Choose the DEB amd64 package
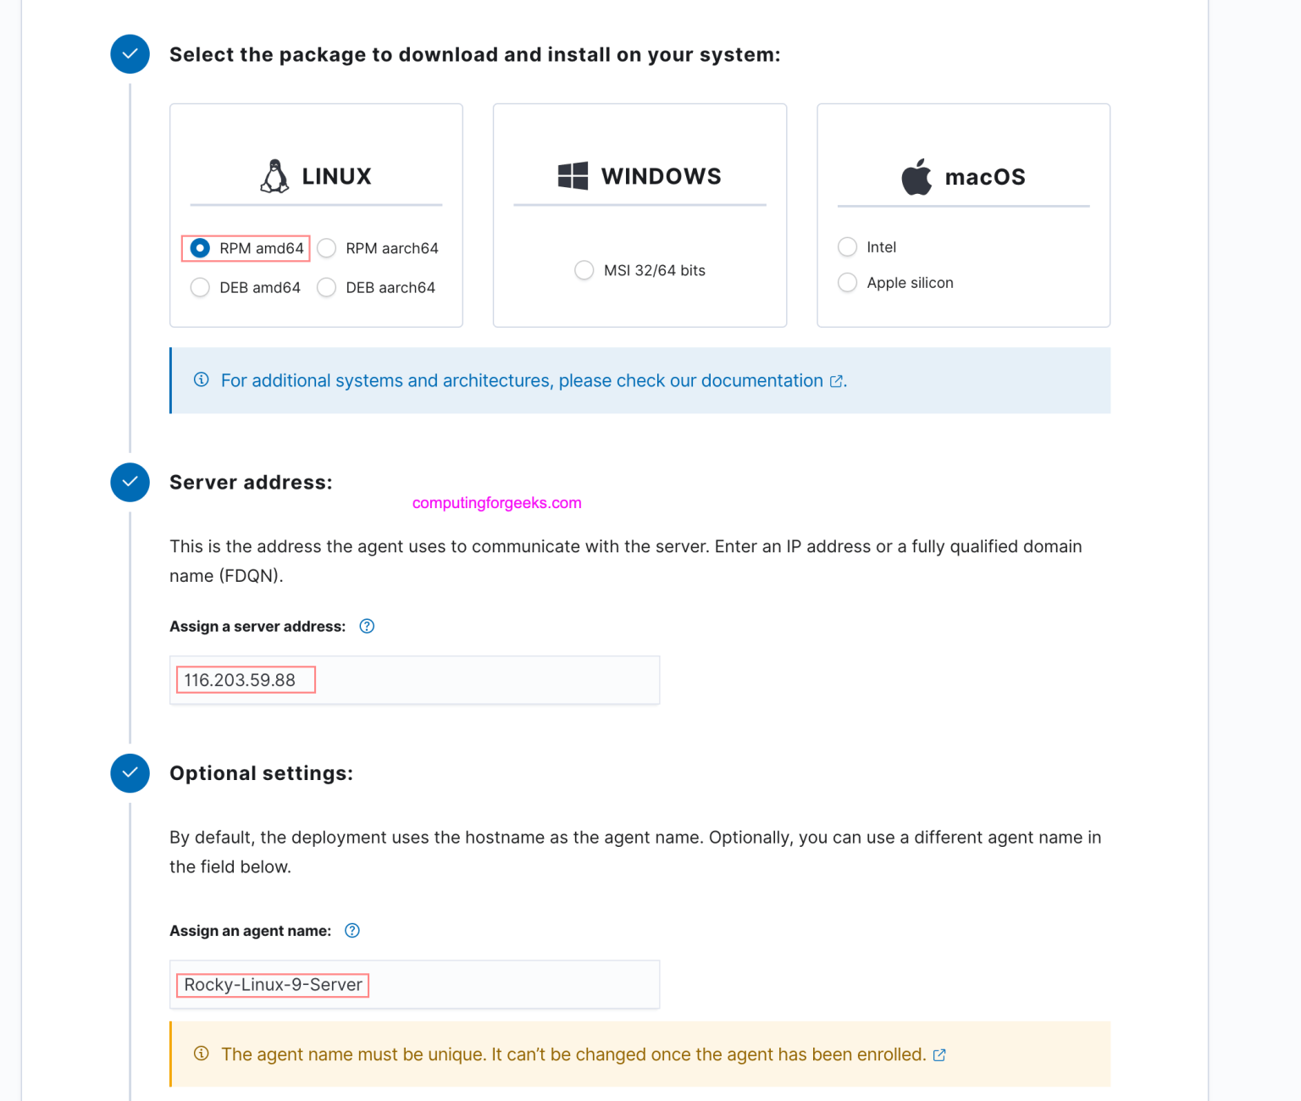Viewport: 1301px width, 1101px height. coord(200,288)
